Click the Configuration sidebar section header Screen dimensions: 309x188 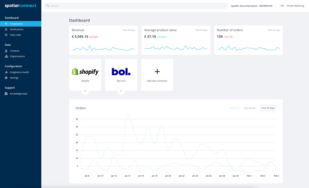pos(13,66)
